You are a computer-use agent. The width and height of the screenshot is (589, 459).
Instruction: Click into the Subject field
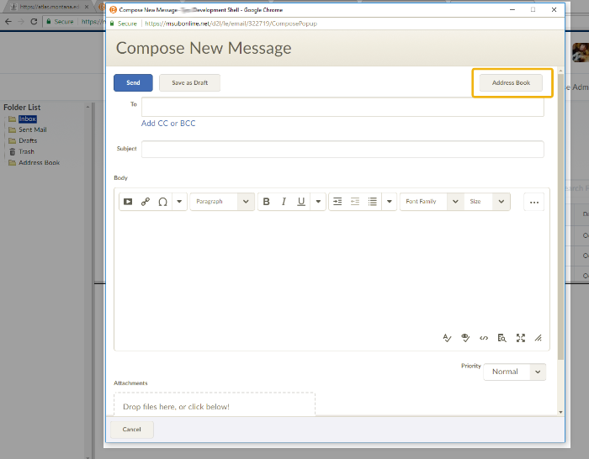[x=342, y=149]
